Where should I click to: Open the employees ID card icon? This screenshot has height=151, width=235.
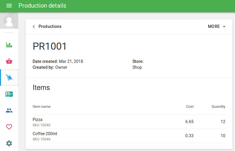[x=9, y=94]
